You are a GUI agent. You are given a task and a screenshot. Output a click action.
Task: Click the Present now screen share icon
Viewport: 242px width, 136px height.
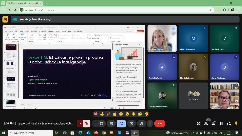[131, 124]
